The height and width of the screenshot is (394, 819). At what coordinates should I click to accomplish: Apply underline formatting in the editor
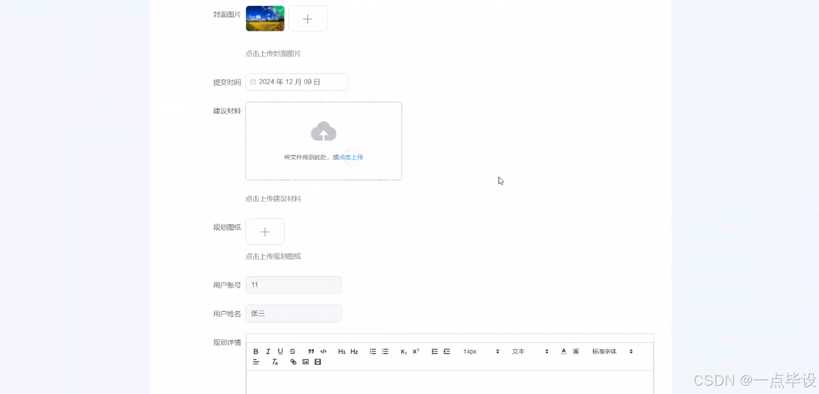[280, 351]
